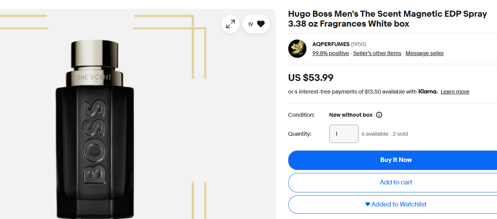
Task: Select the Hugo Boss product title text
Action: [387, 19]
